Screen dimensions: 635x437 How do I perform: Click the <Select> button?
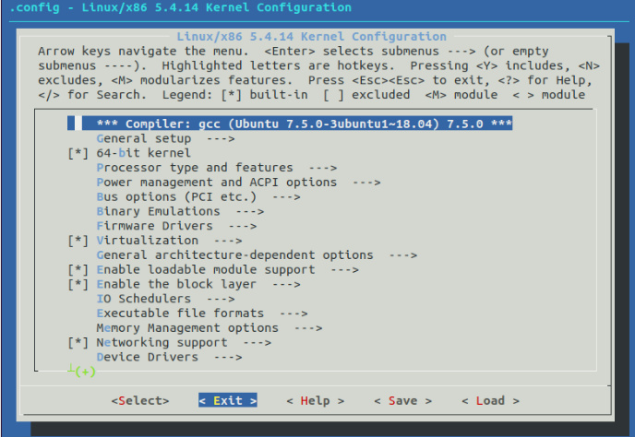(x=140, y=400)
